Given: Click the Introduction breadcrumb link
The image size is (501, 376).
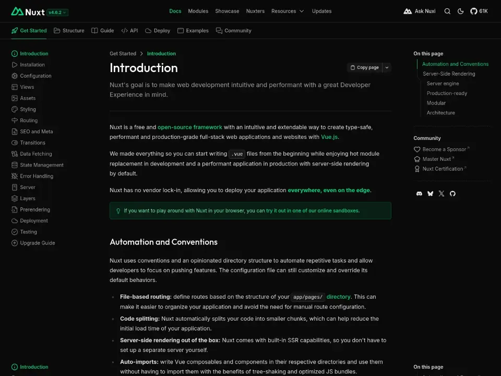Looking at the screenshot, I should pyautogui.click(x=161, y=54).
